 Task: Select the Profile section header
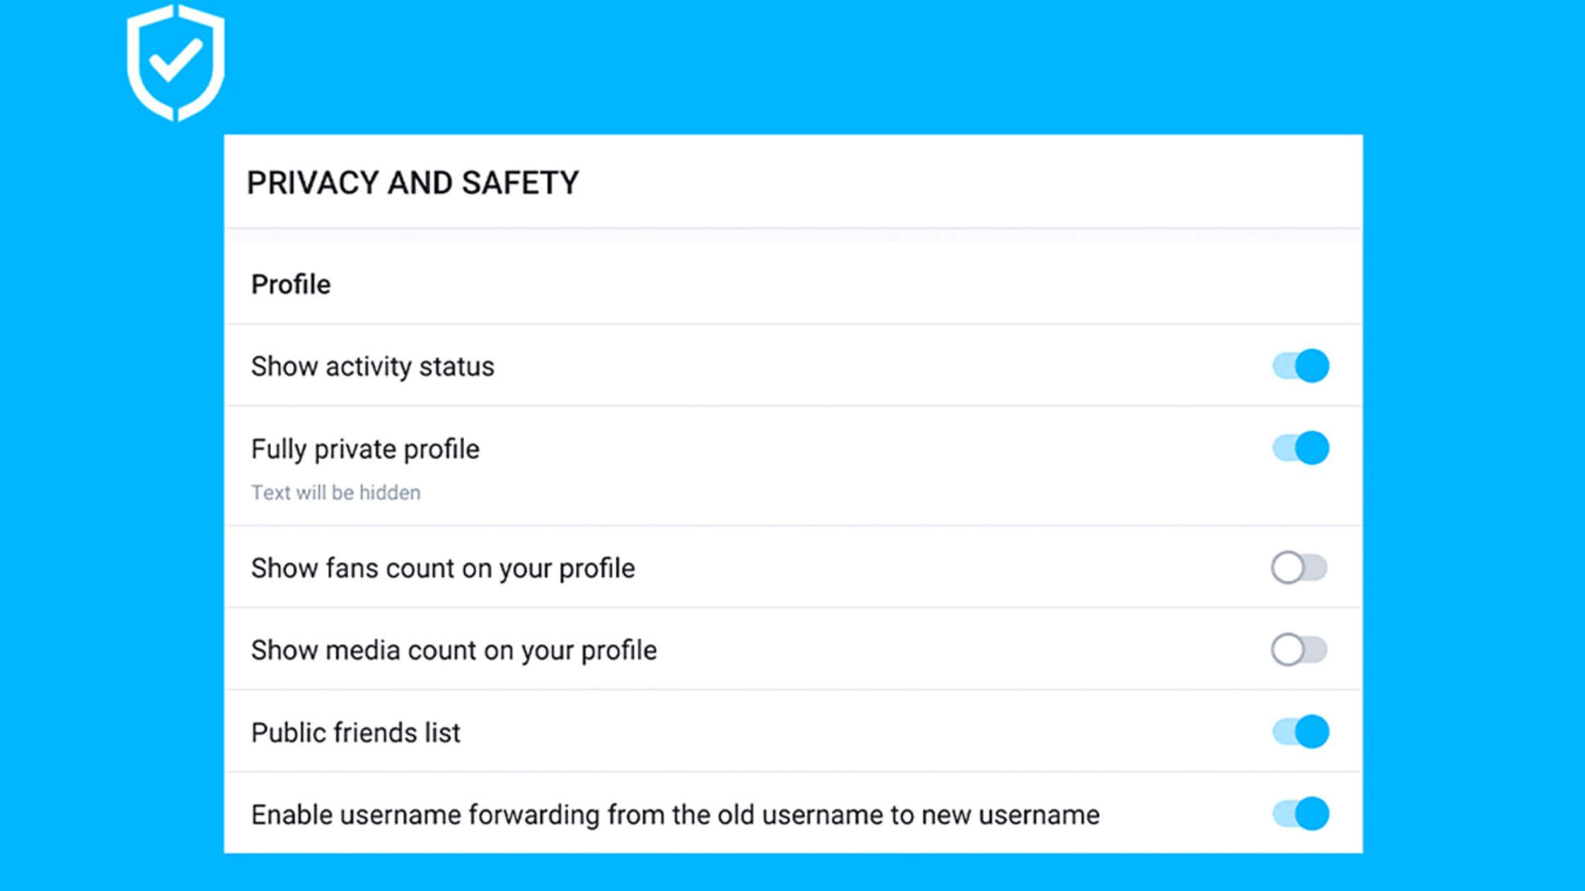tap(291, 284)
